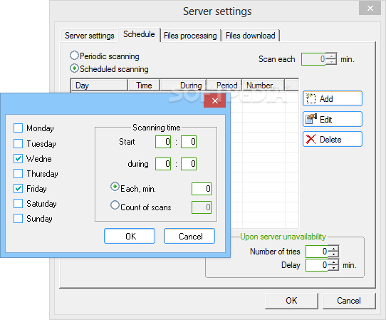
Task: Click the red X Delete icon
Action: click(x=311, y=139)
